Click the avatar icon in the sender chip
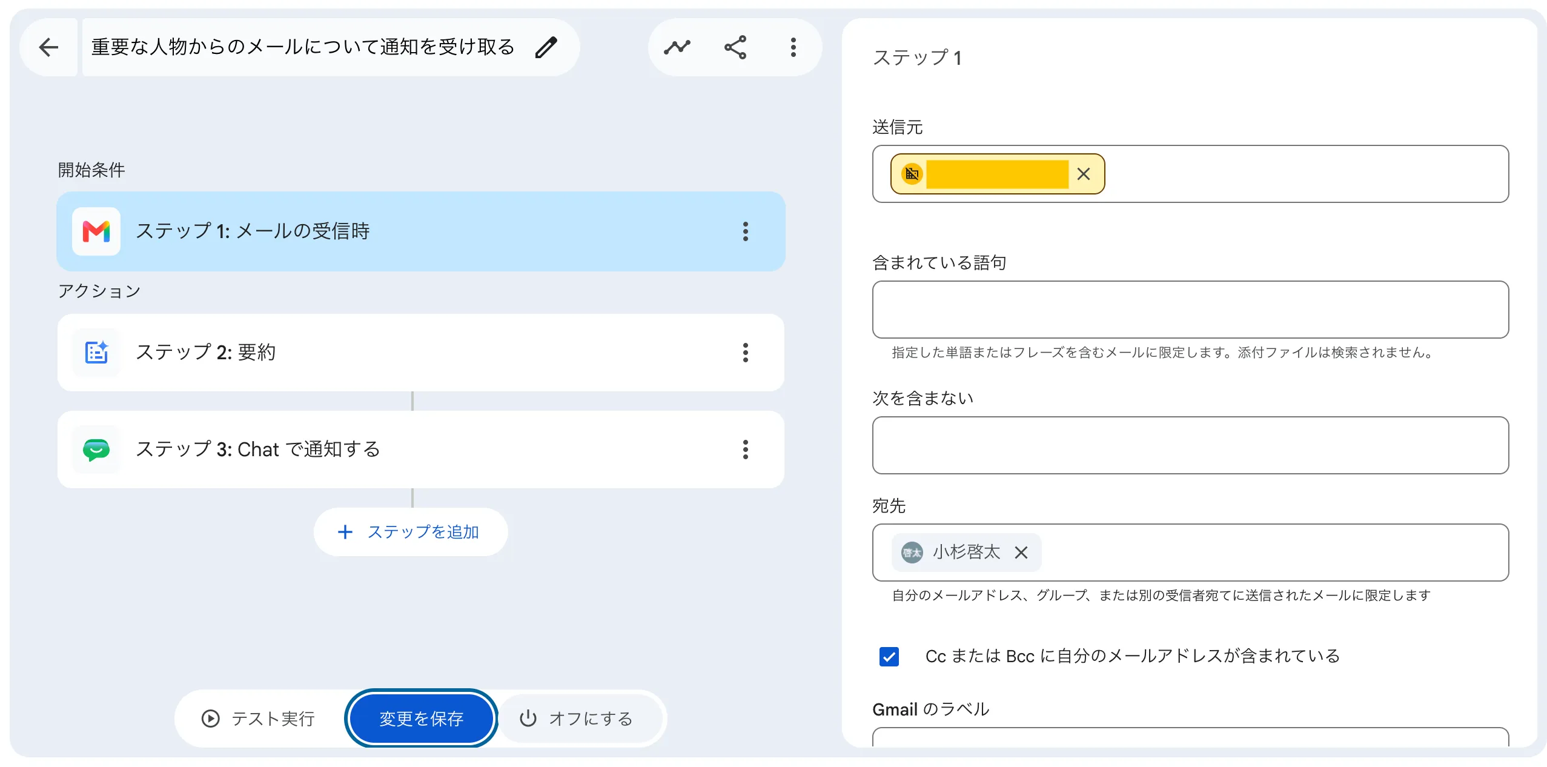 coord(912,174)
